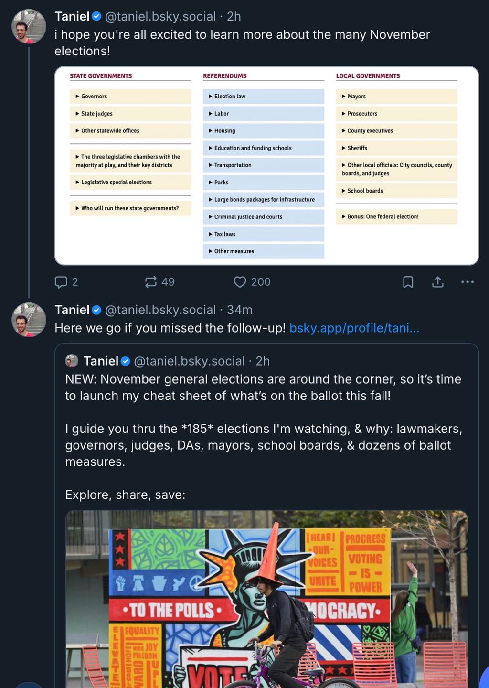Expand the Mayors row under Local Governments
489x688 pixels.
[396, 96]
